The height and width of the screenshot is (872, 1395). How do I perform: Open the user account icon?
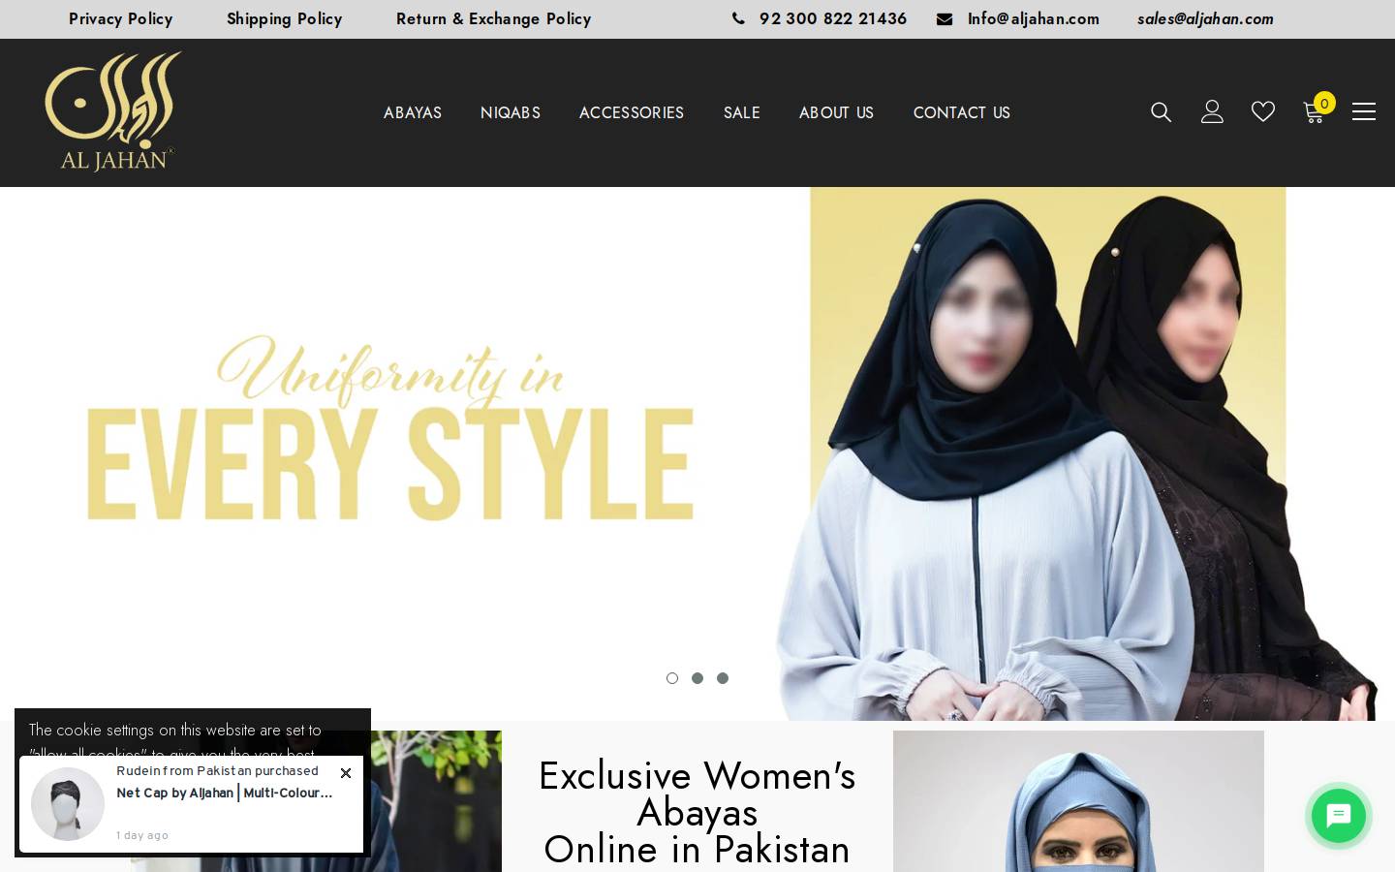coord(1212,111)
